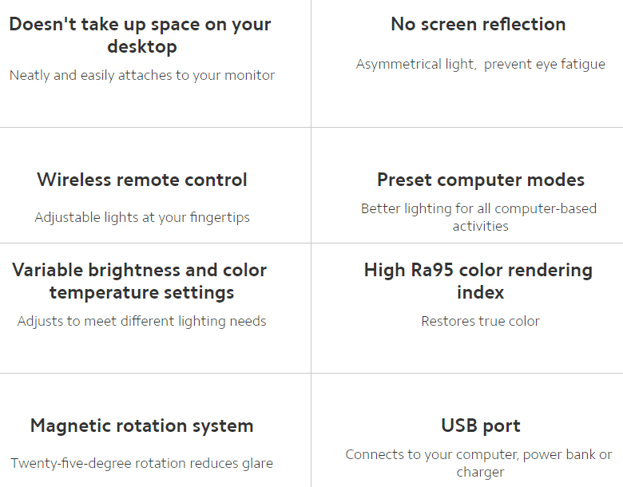Click the word "charger" in USB description

480,472
